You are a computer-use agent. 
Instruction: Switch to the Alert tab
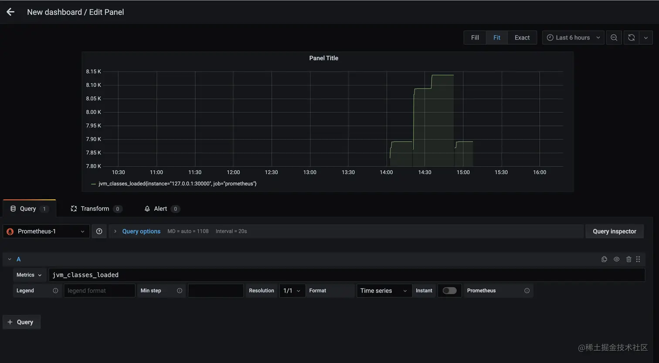[162, 208]
